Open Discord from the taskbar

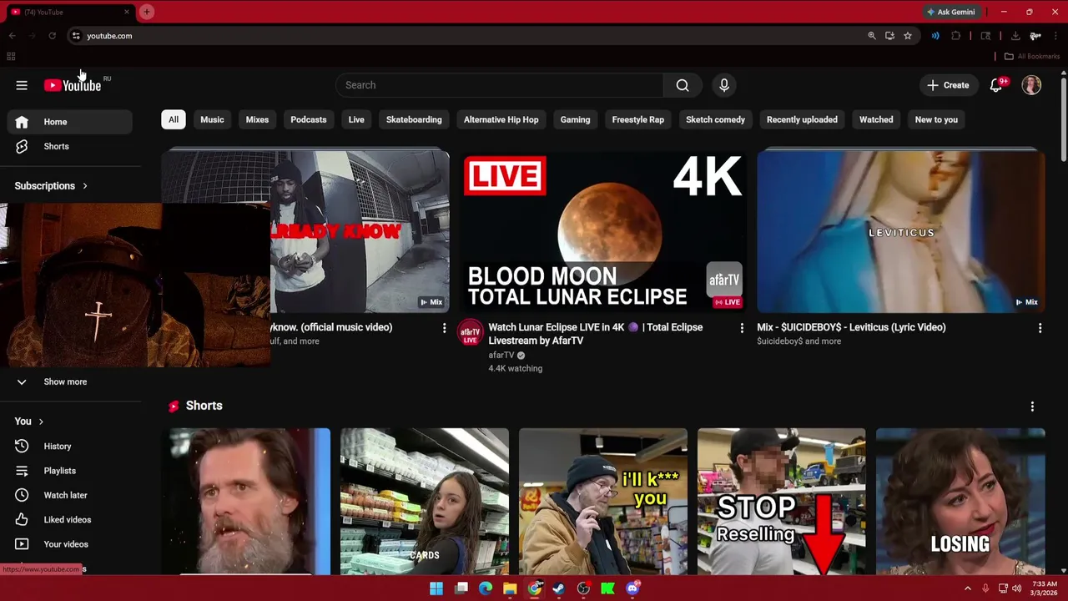click(632, 588)
